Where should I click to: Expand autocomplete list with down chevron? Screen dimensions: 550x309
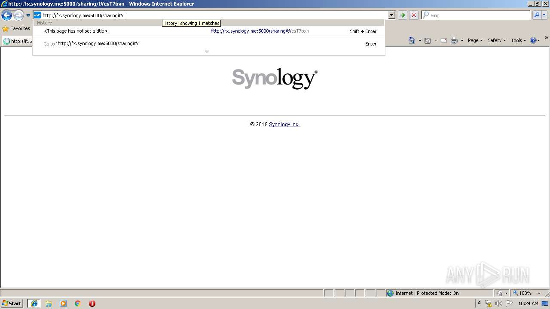207,51
